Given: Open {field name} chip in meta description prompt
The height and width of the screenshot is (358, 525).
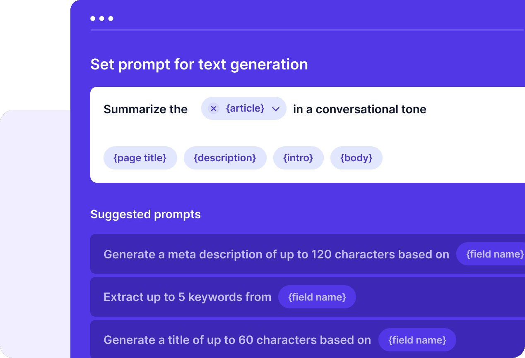Looking at the screenshot, I should [491, 254].
